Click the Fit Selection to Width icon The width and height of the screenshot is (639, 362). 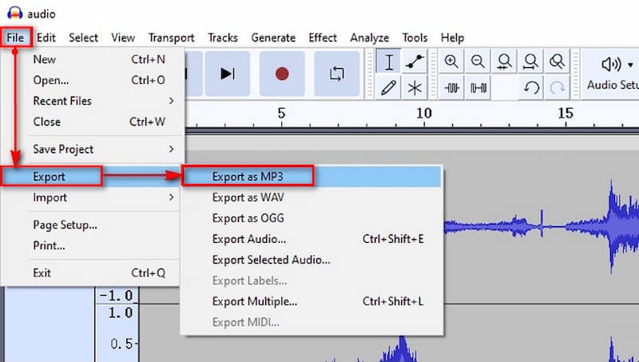pyautogui.click(x=504, y=62)
